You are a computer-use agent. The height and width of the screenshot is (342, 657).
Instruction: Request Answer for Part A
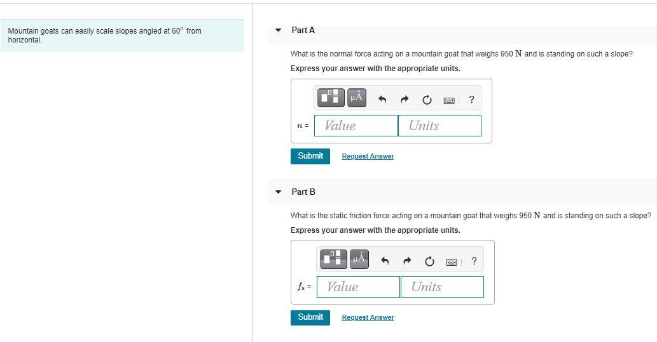(368, 156)
